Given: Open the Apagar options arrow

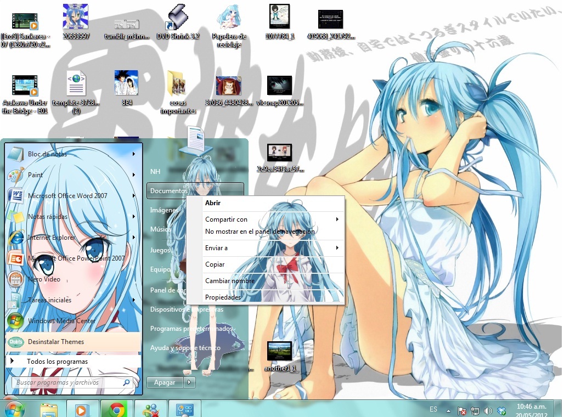Looking at the screenshot, I should click(x=190, y=382).
